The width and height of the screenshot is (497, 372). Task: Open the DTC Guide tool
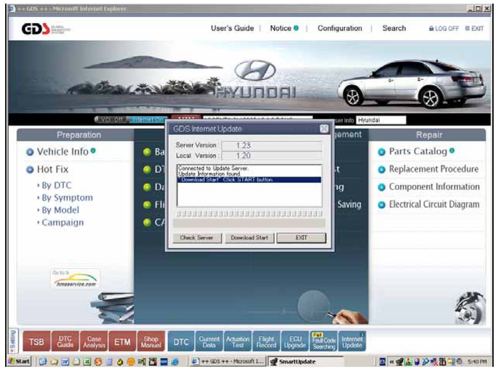pyautogui.click(x=65, y=342)
